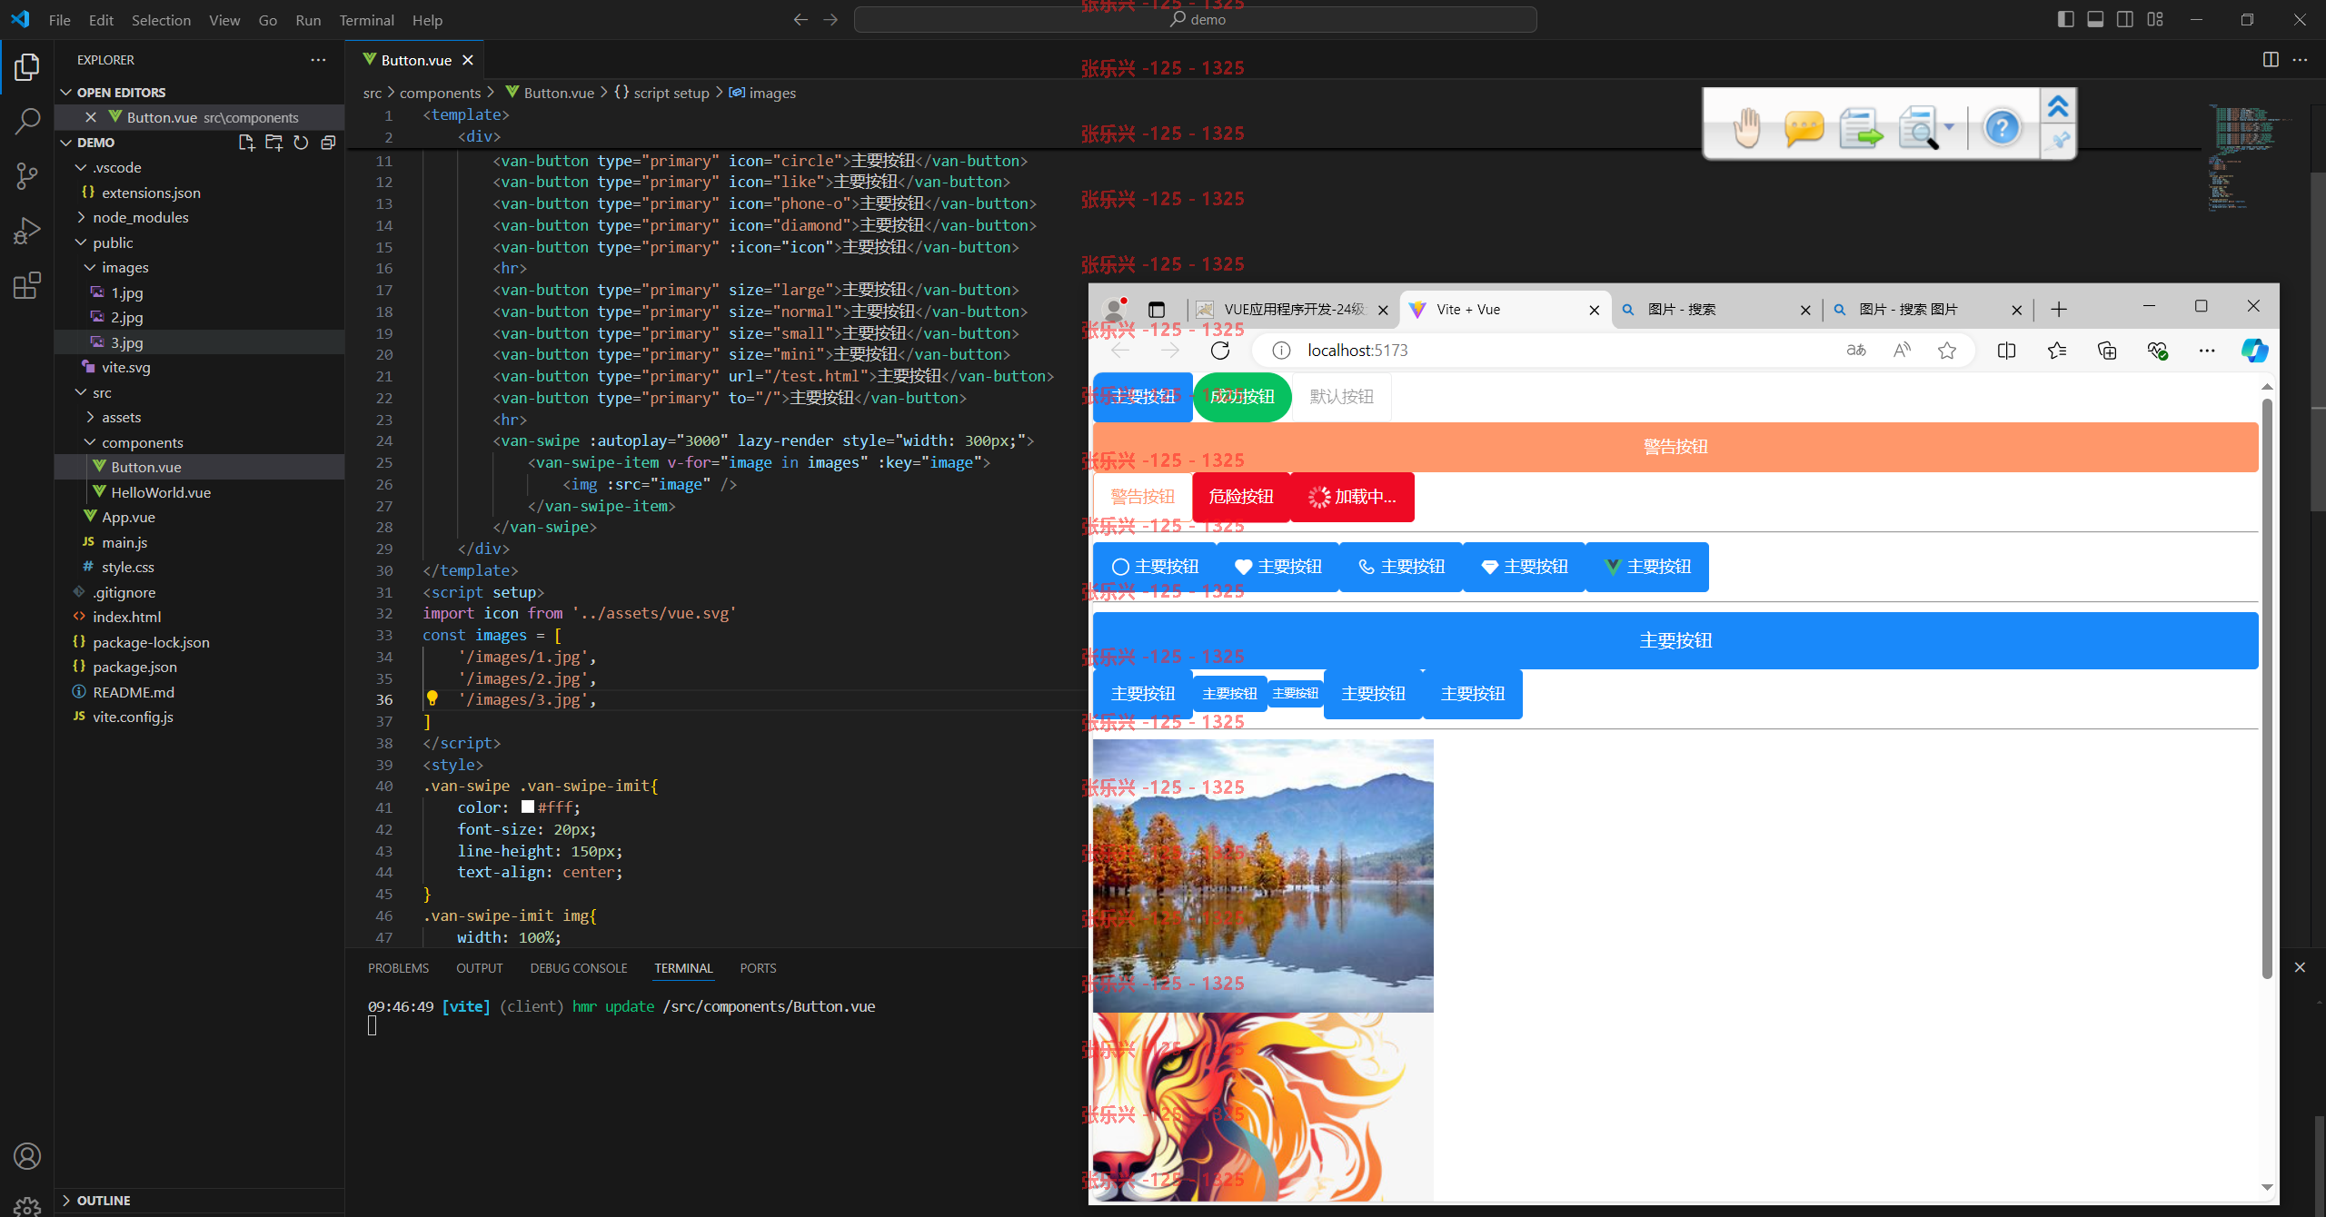Click the wide orange 警告按钮 button

point(1675,447)
